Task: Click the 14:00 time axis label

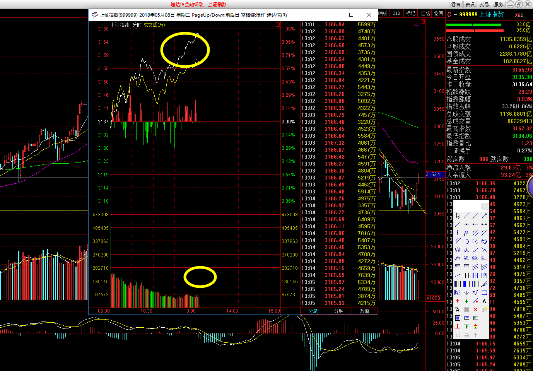Action: click(x=232, y=311)
